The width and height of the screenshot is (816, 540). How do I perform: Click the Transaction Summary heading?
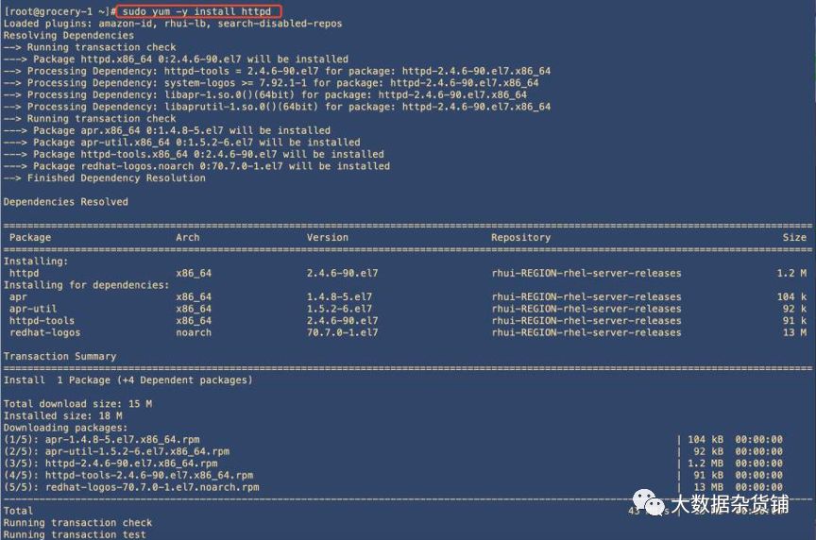click(59, 356)
